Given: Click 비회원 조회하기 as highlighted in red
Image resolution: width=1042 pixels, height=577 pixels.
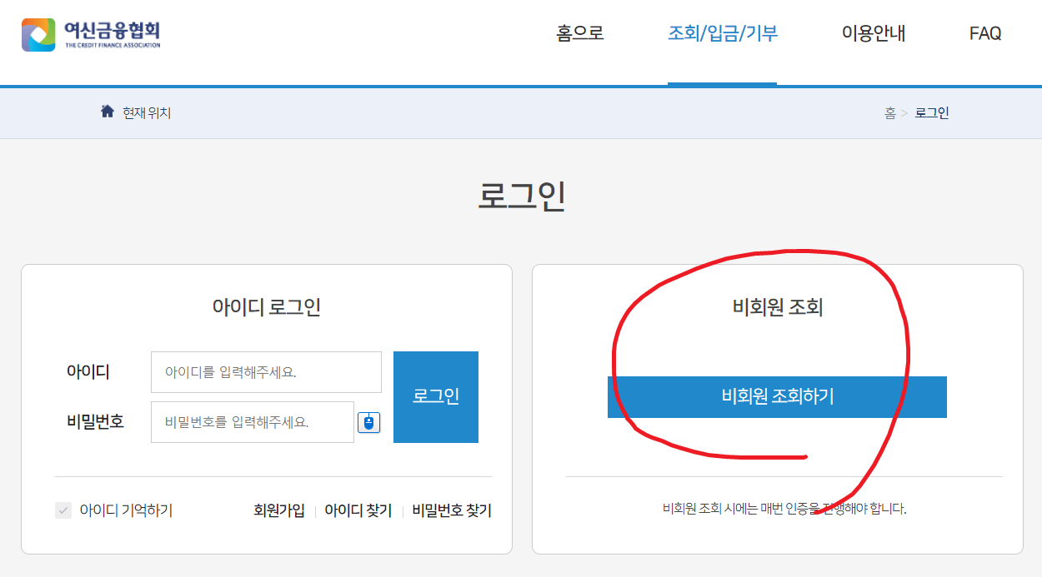Looking at the screenshot, I should tap(777, 397).
